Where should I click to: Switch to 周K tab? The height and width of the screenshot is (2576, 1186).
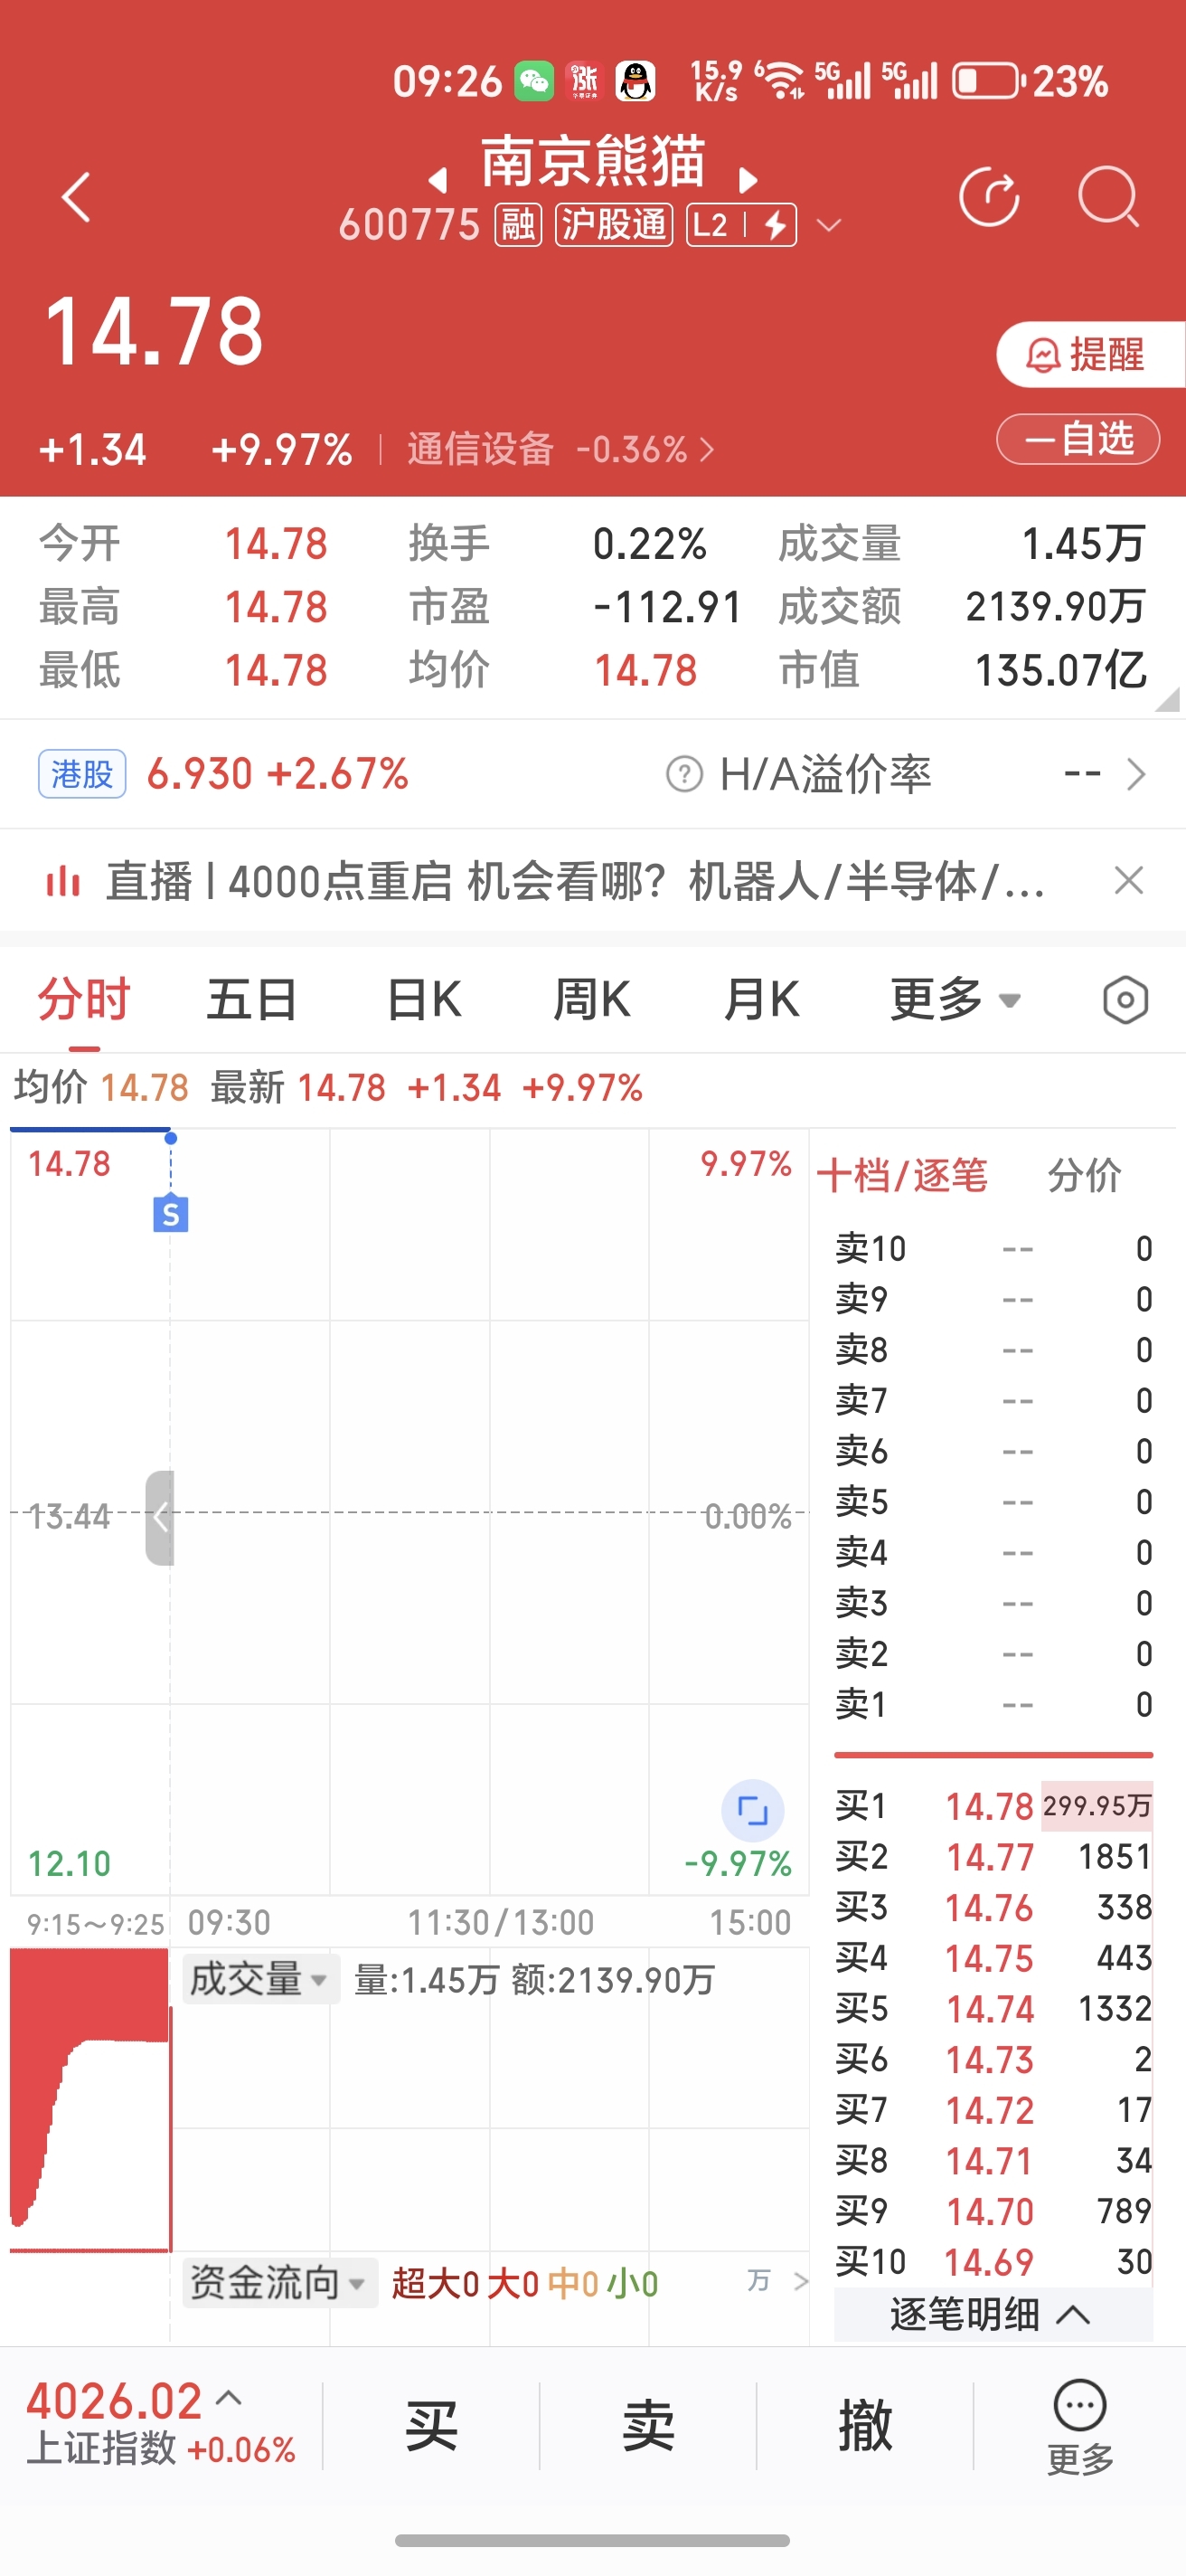[x=591, y=999]
